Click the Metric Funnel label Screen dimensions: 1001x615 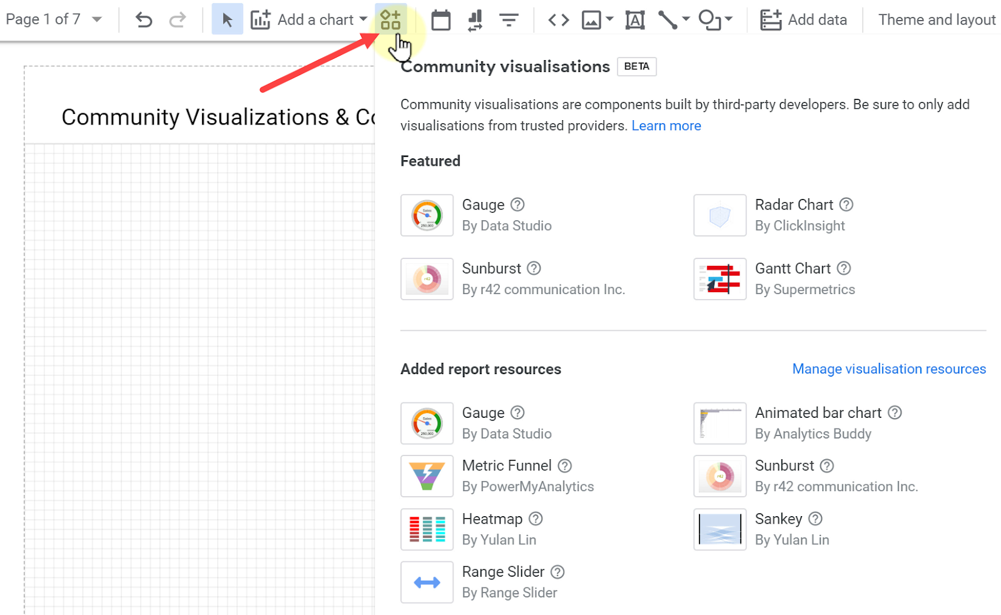click(507, 465)
